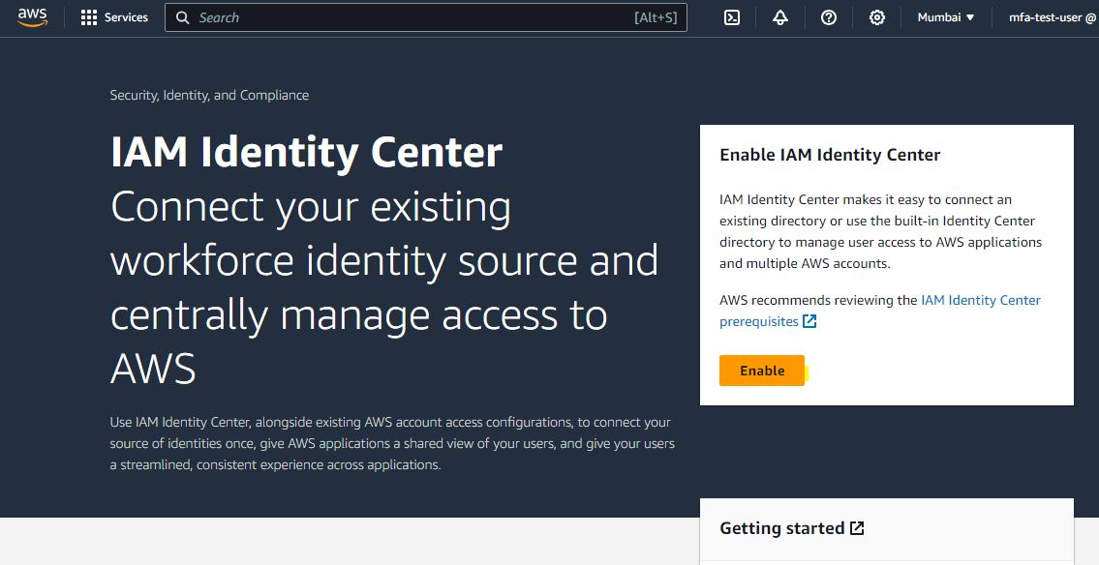The width and height of the screenshot is (1099, 565).
Task: Click the Enable IAM Identity Center panel heading
Action: click(x=830, y=155)
